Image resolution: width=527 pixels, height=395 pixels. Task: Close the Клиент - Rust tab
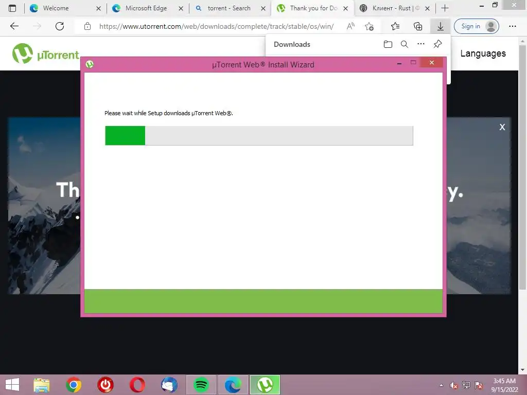[x=427, y=8]
